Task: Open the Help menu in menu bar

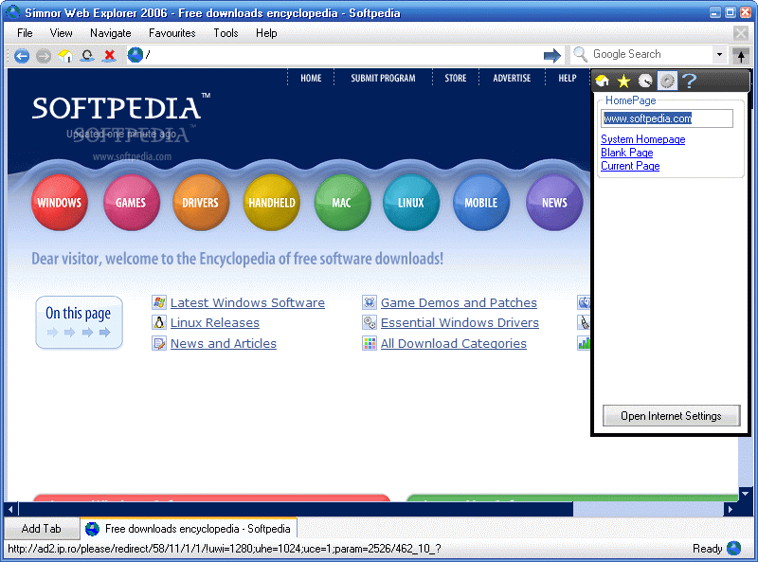Action: [266, 33]
